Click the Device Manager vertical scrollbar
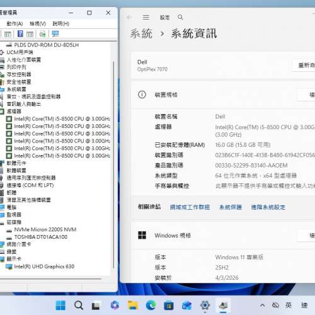 coord(113,165)
